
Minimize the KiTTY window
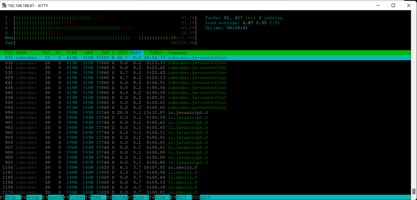[x=377, y=5]
